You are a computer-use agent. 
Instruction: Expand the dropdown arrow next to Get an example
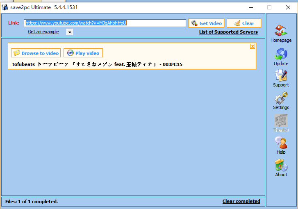(x=69, y=32)
